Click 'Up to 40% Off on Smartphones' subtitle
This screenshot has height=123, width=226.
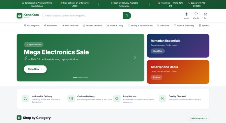pos(51,59)
